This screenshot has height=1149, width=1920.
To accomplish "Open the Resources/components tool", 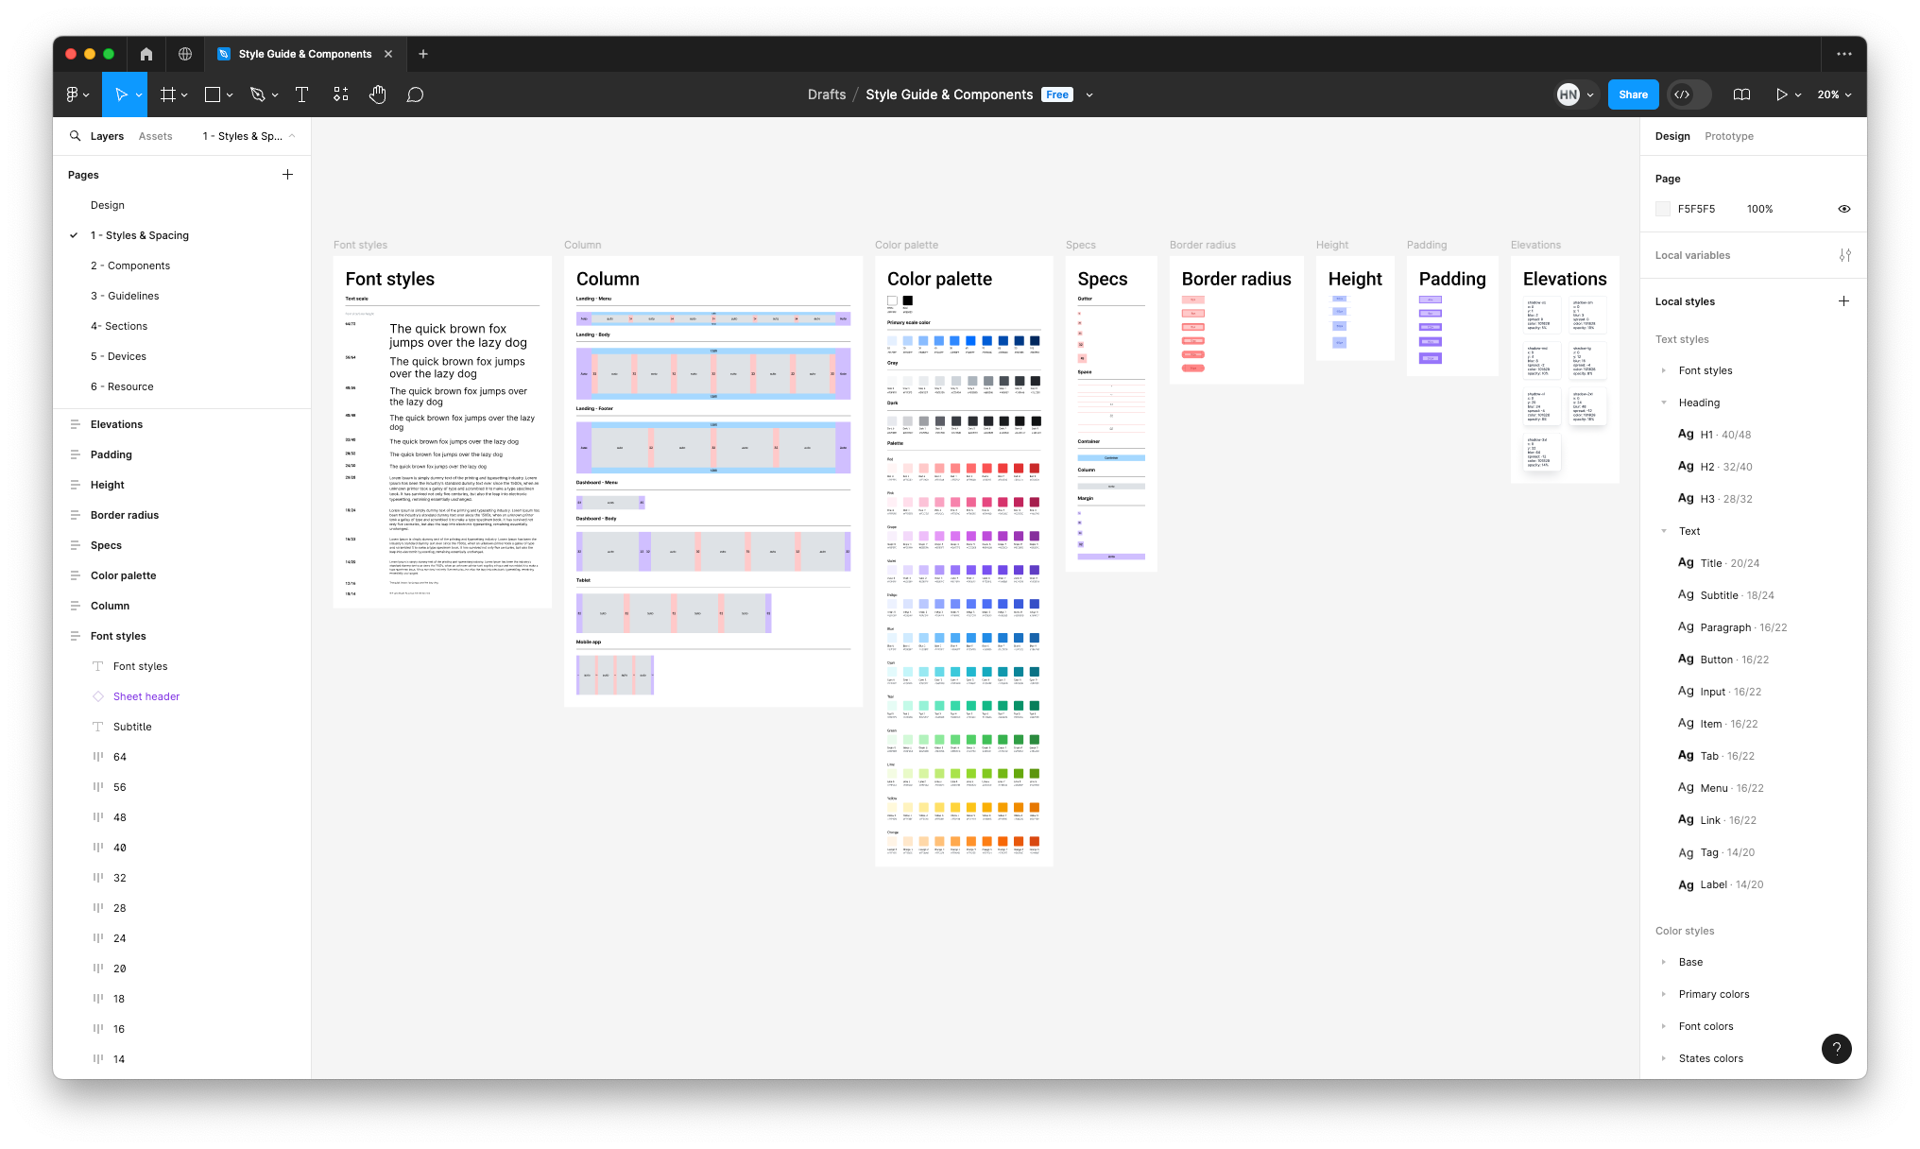I will click(x=340, y=94).
